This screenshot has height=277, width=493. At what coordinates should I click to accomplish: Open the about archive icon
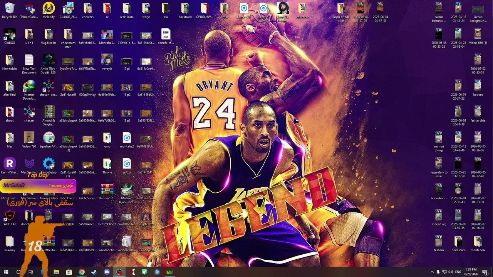coord(10,114)
